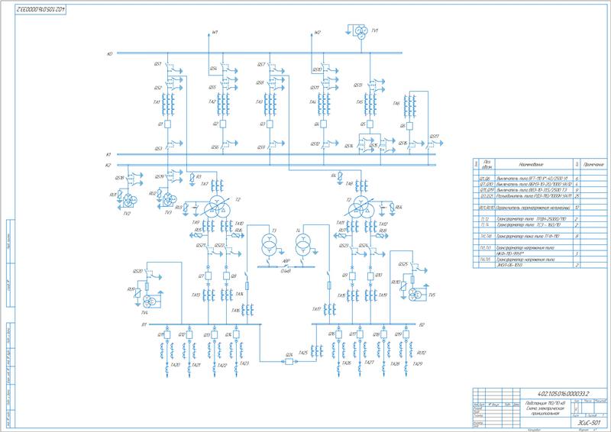Screen dimensions: 611x432
Task: Click label TA20 under feeder
Action: click(176, 365)
